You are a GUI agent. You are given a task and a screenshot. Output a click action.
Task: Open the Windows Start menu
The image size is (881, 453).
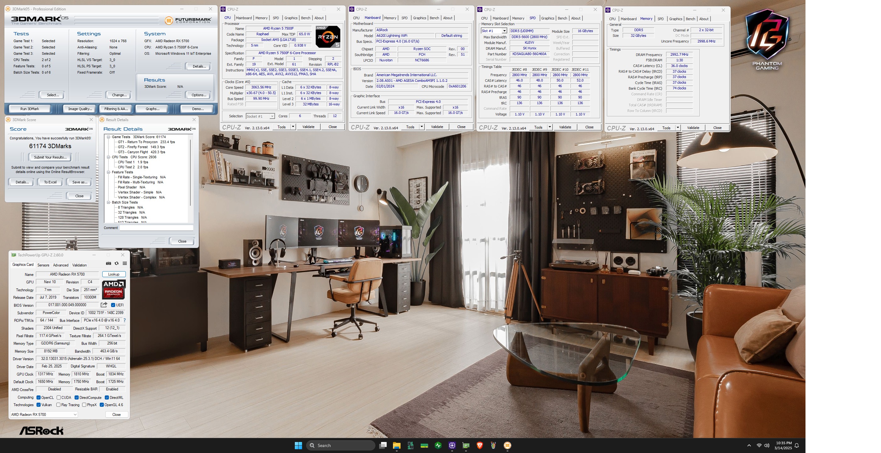pos(298,445)
